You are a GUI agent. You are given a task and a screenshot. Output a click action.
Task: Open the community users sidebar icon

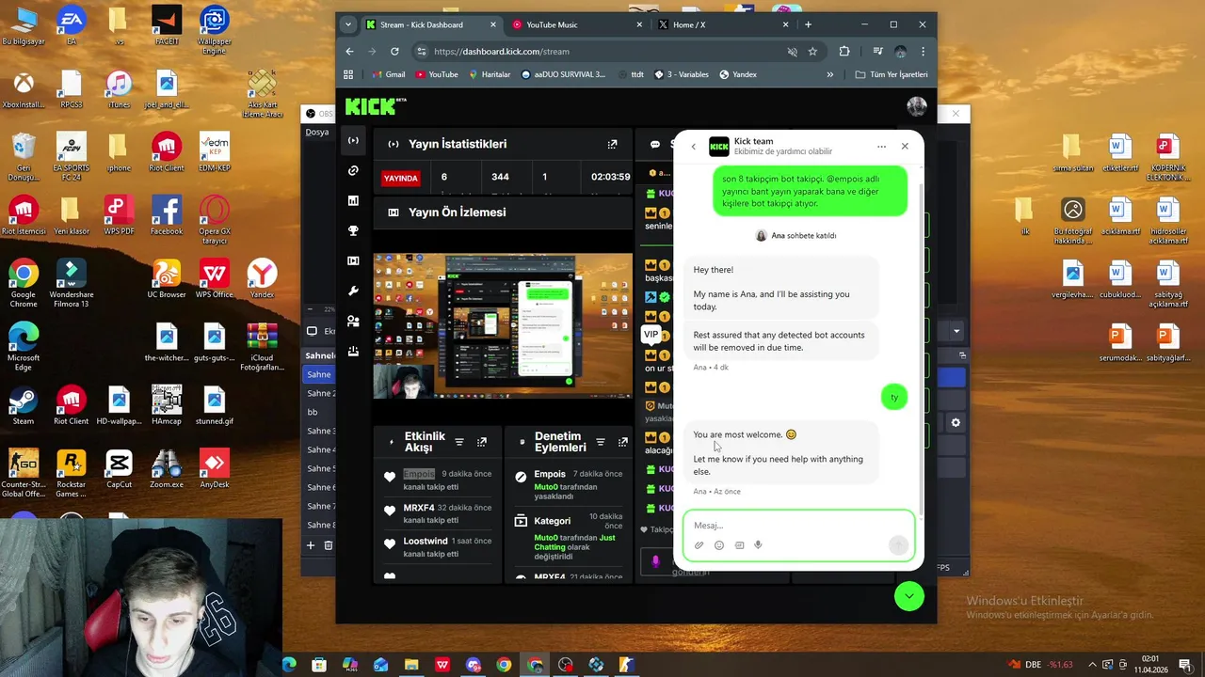coord(353,321)
